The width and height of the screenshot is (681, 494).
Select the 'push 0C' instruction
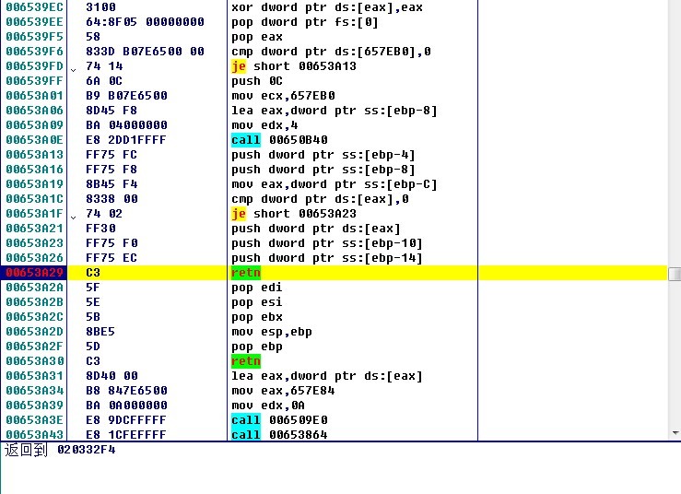pyautogui.click(x=257, y=81)
